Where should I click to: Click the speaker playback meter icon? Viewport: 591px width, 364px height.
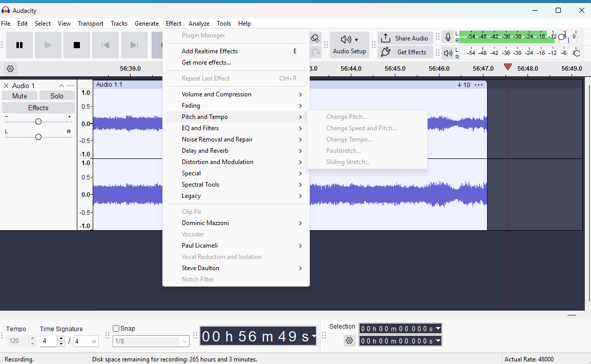tap(448, 53)
